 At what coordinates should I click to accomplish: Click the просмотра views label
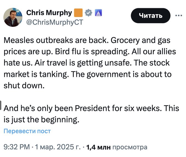(130, 147)
